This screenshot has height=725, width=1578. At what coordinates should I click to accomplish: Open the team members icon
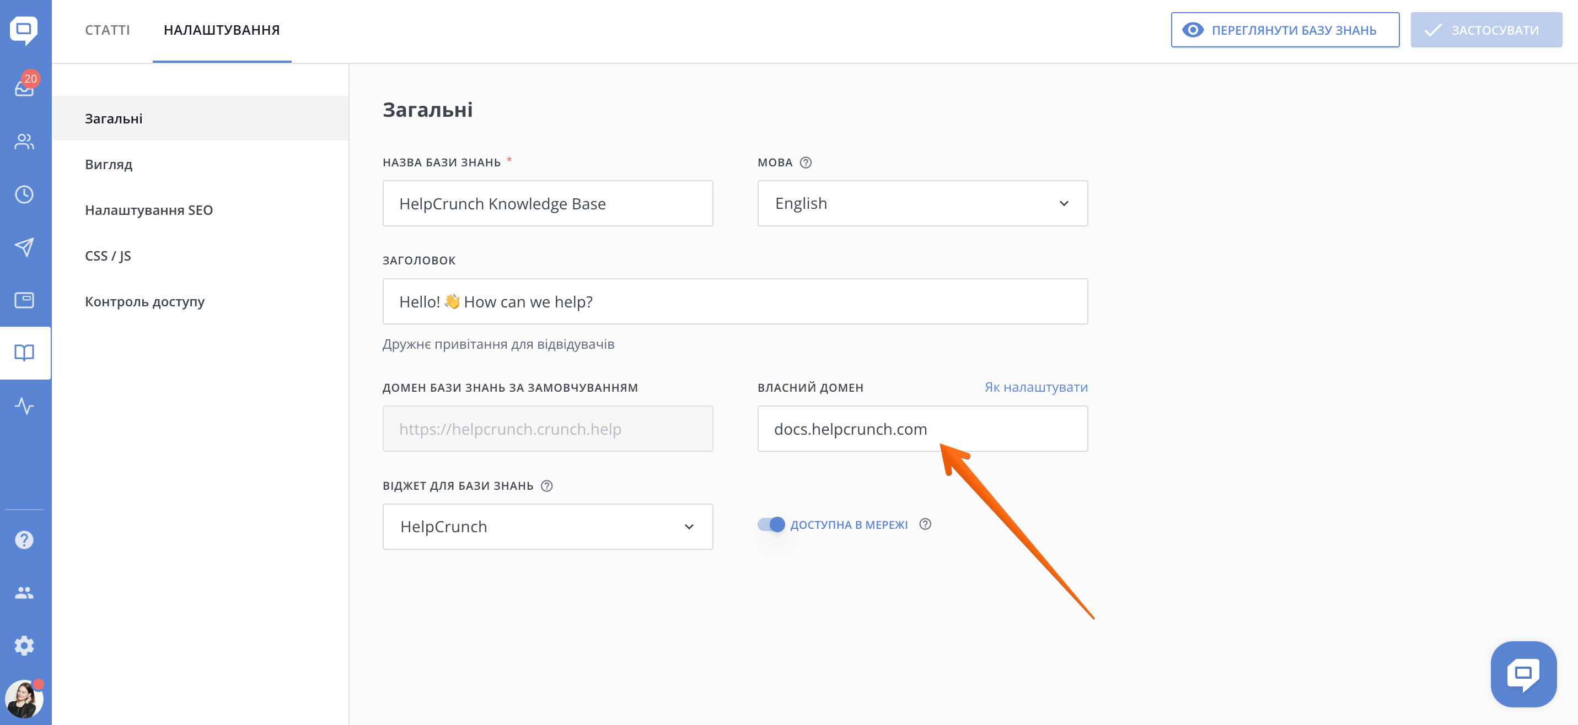[24, 592]
